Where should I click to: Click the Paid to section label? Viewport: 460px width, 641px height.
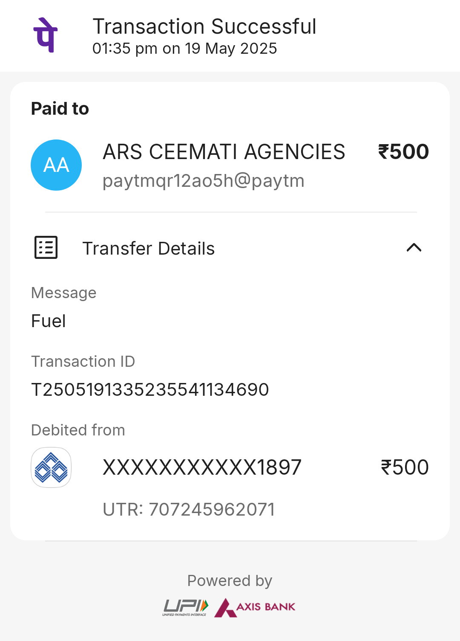60,109
